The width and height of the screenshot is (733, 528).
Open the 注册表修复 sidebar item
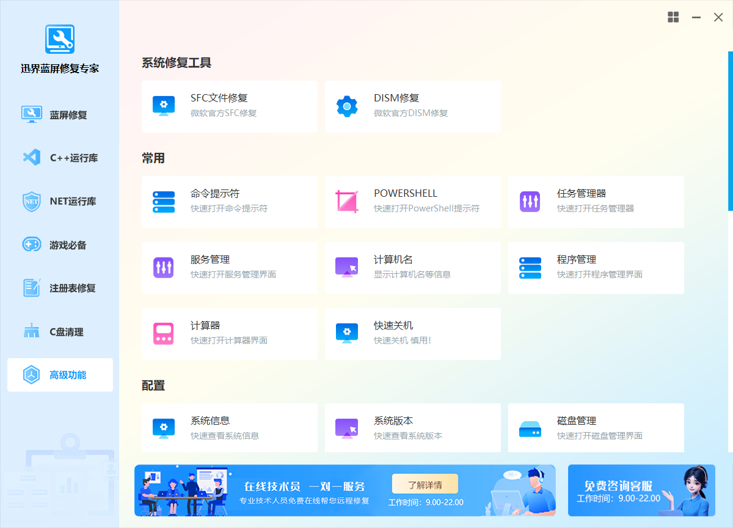[x=60, y=288]
